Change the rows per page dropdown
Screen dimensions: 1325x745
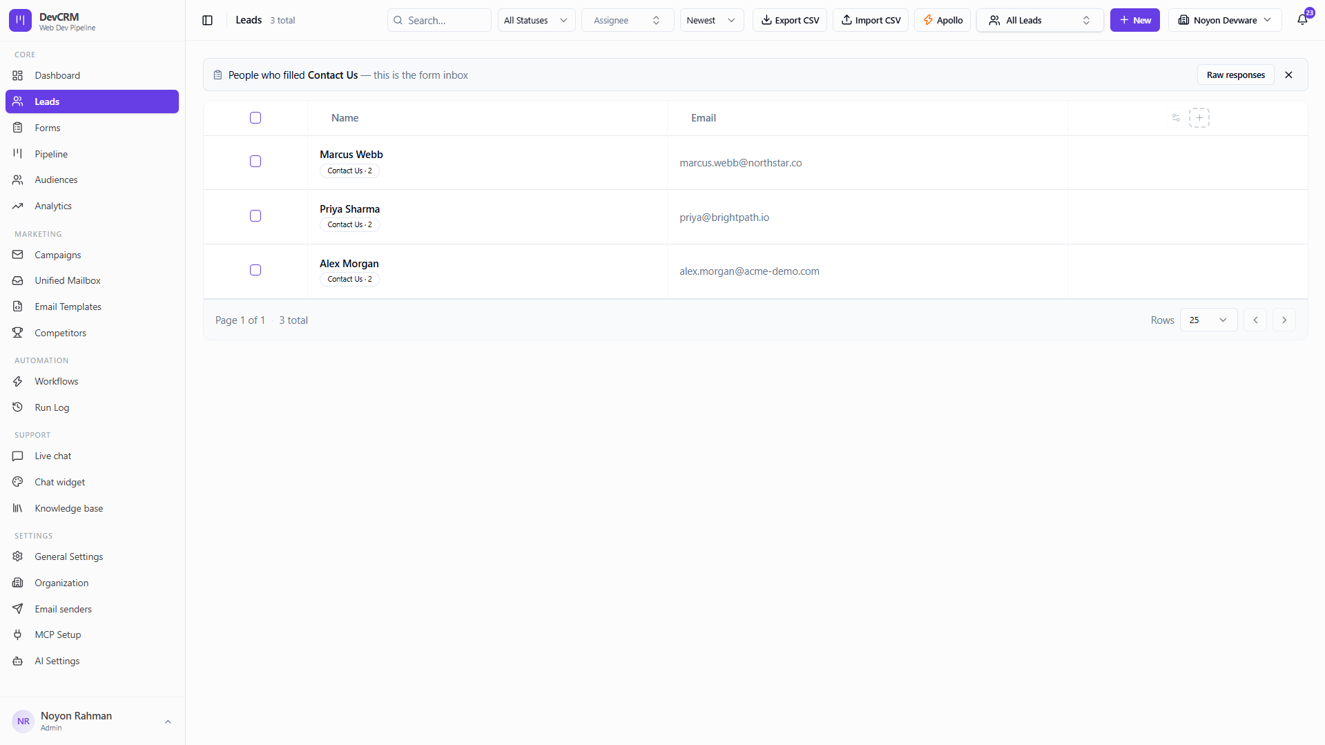pos(1208,320)
